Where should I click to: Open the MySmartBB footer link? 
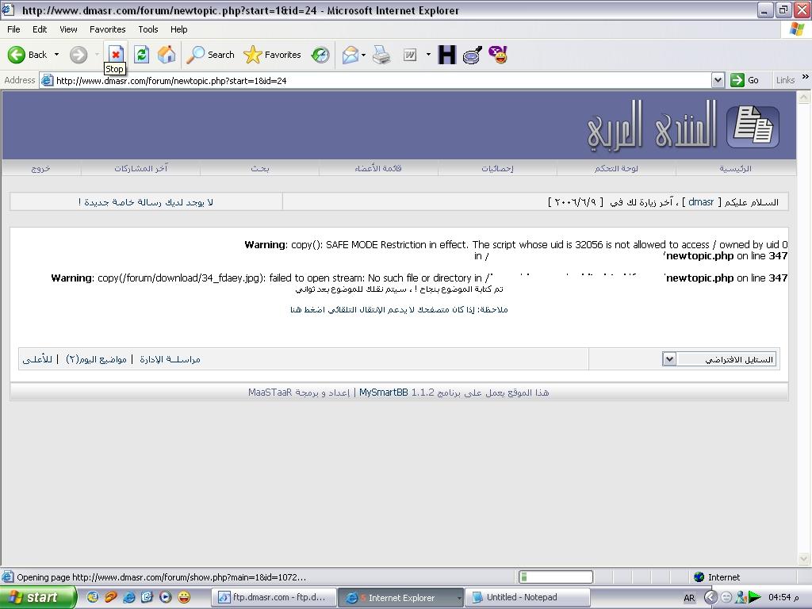[383, 393]
